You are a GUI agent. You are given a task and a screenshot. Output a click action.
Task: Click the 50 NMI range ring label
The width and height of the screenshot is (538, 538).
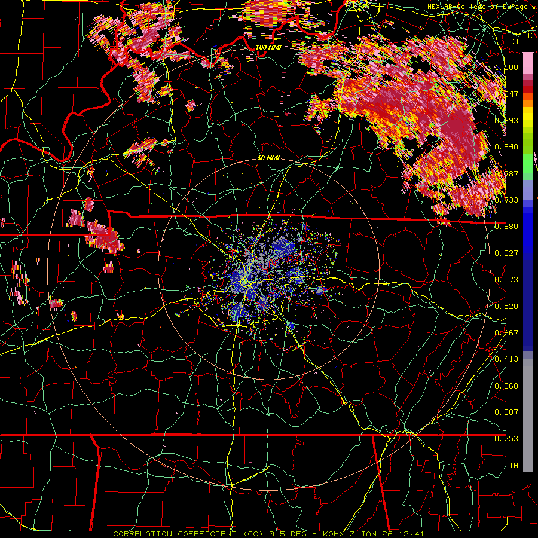coord(268,158)
